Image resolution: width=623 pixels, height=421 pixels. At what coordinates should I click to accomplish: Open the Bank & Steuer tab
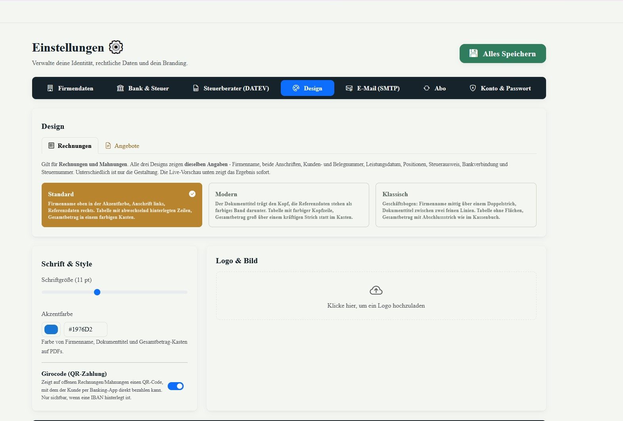coord(143,88)
